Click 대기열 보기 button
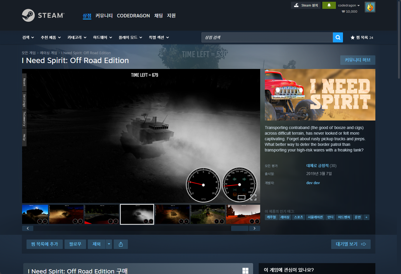 point(351,244)
